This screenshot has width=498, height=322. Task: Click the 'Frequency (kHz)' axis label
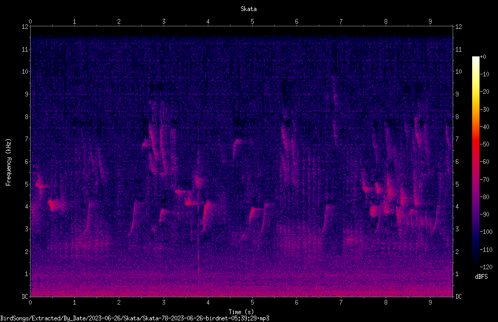[x=8, y=162]
